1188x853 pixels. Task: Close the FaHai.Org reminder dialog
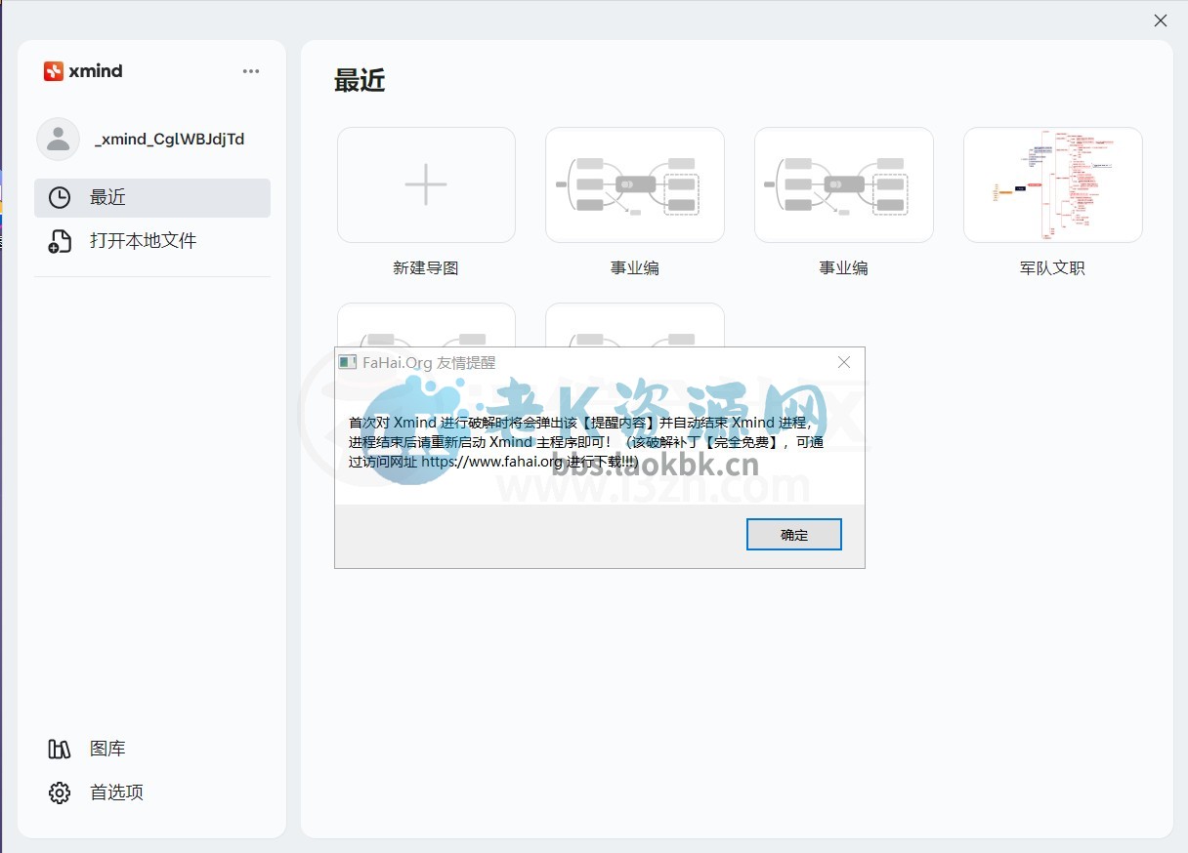click(x=843, y=362)
